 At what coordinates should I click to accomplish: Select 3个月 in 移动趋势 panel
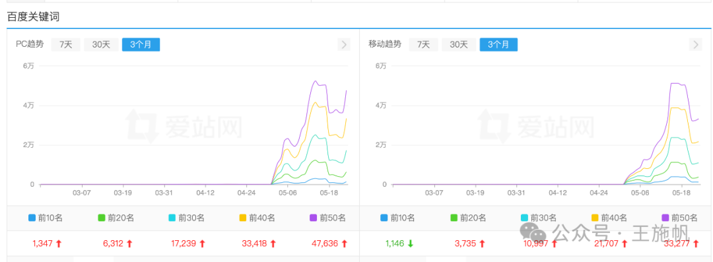coord(499,45)
